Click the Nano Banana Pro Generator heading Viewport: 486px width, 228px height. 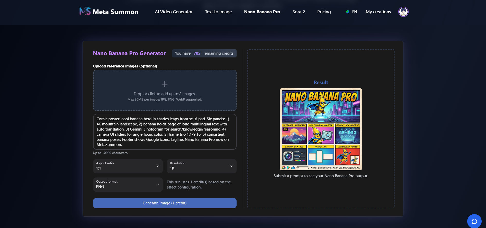coord(129,53)
